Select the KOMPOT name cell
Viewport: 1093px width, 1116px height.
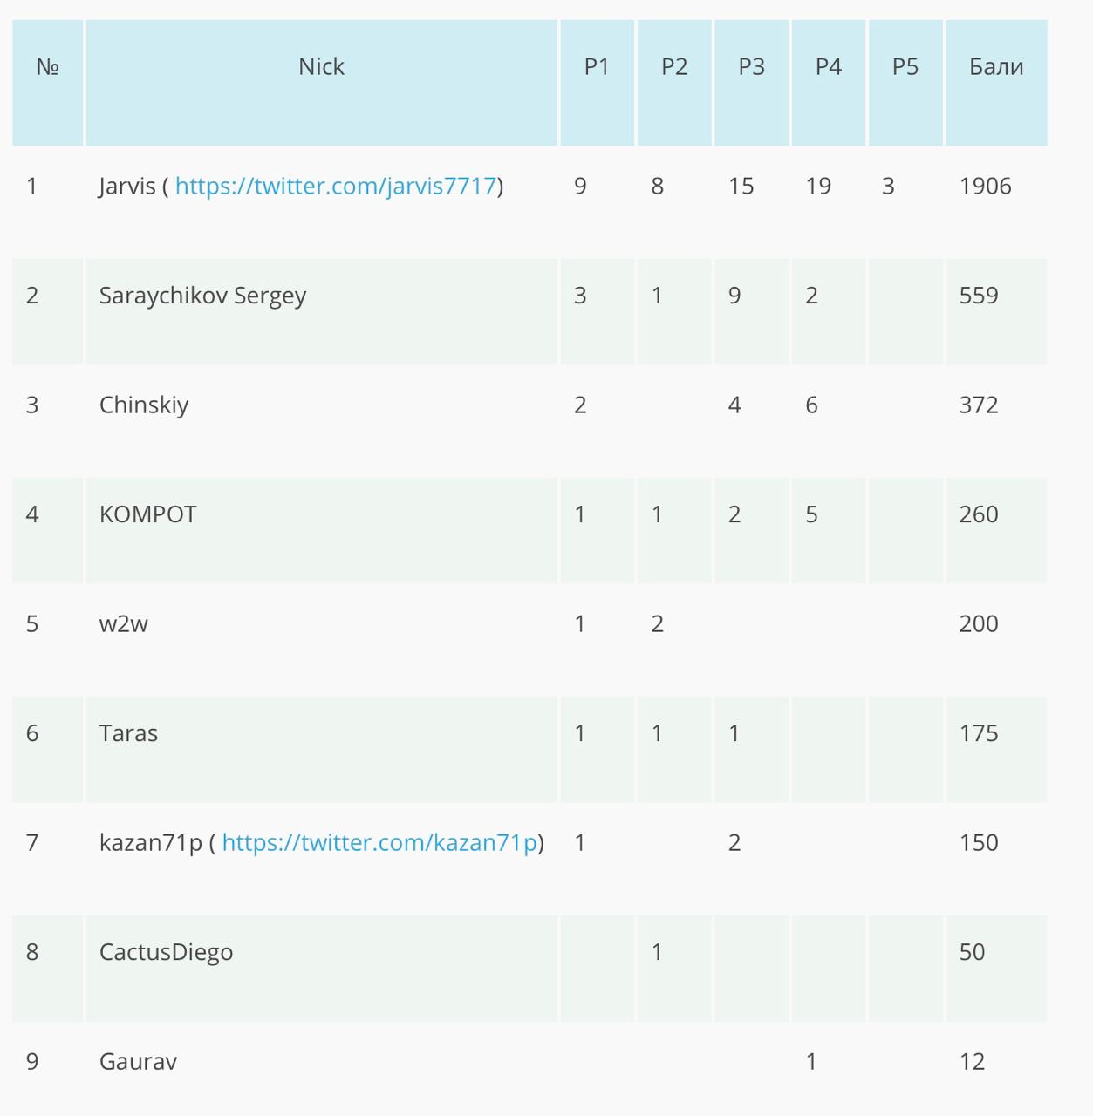tap(321, 530)
